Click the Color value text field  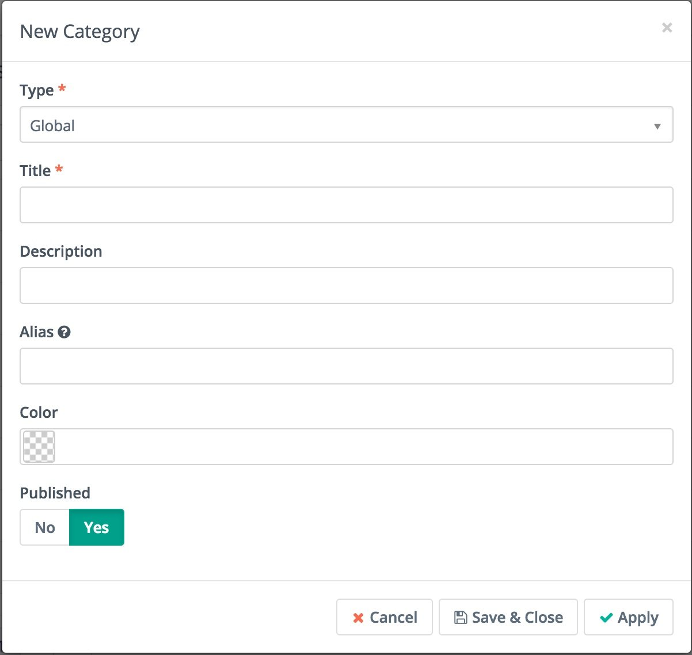(x=363, y=447)
